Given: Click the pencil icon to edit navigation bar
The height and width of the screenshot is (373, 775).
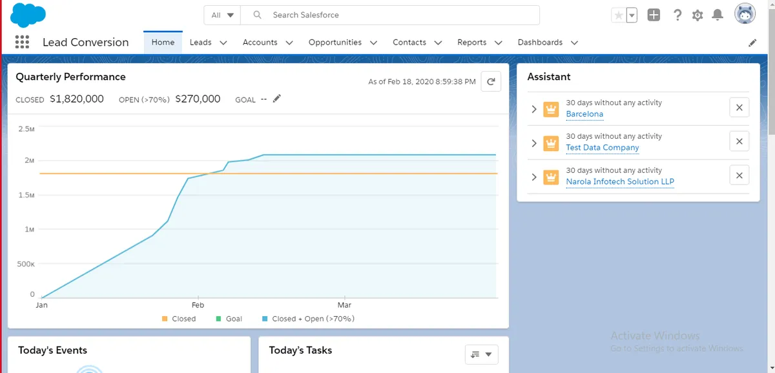Looking at the screenshot, I should pyautogui.click(x=752, y=43).
